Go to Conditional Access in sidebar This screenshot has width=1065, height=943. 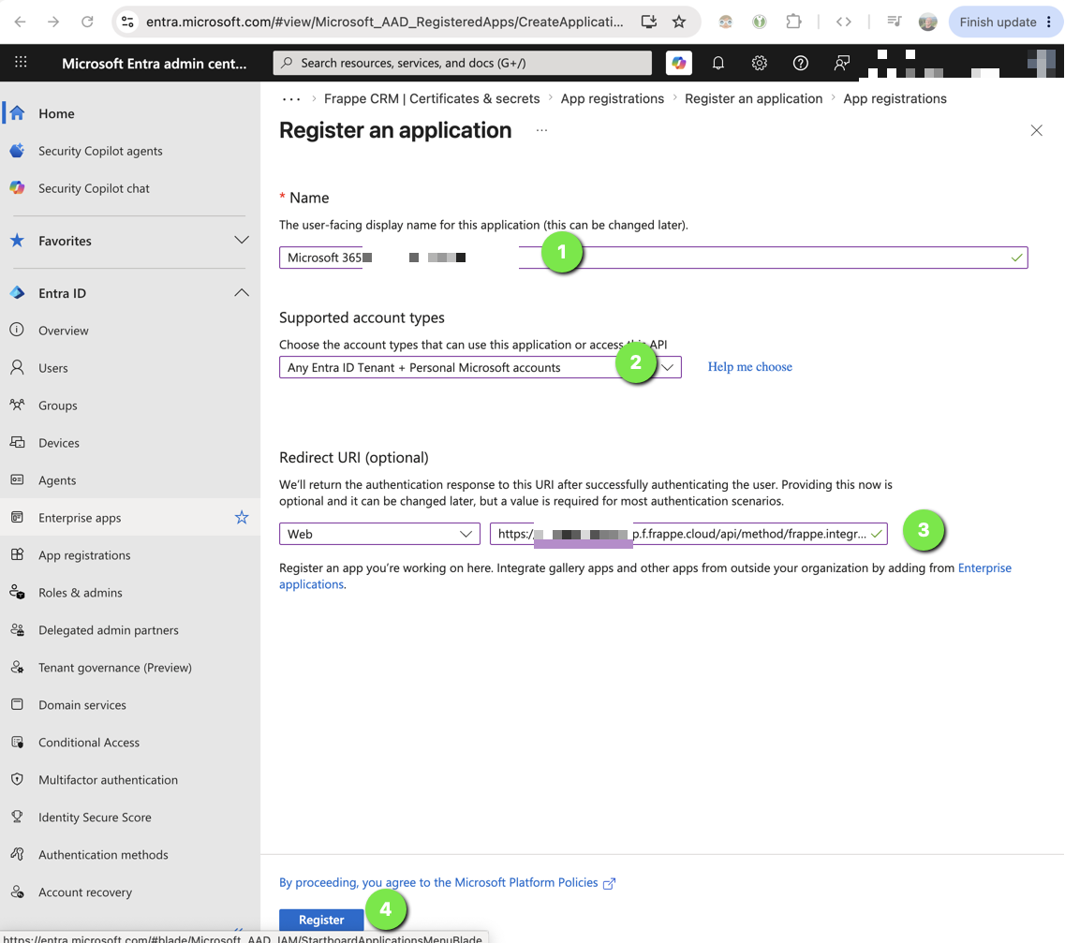pos(89,742)
